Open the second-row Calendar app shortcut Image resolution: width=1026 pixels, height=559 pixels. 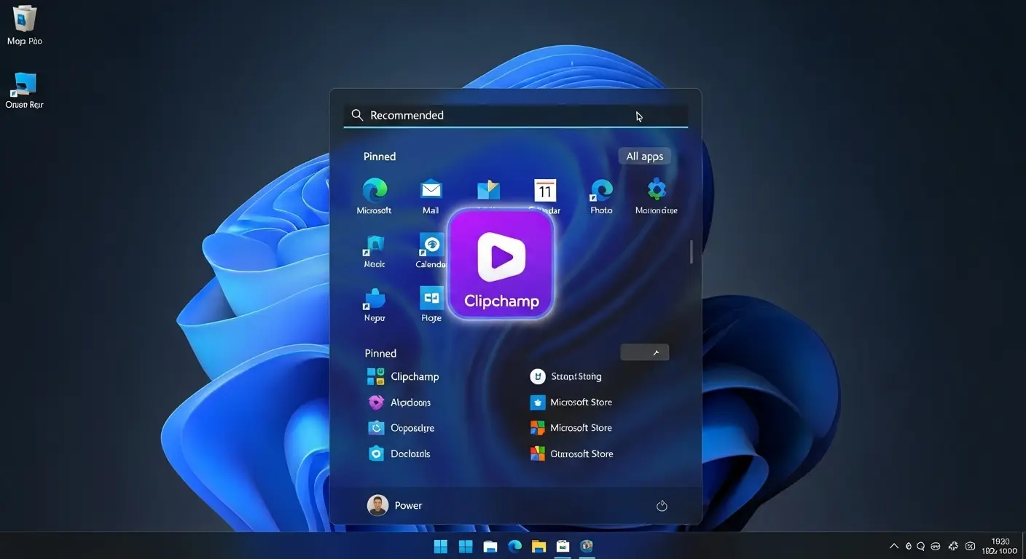pyautogui.click(x=431, y=252)
